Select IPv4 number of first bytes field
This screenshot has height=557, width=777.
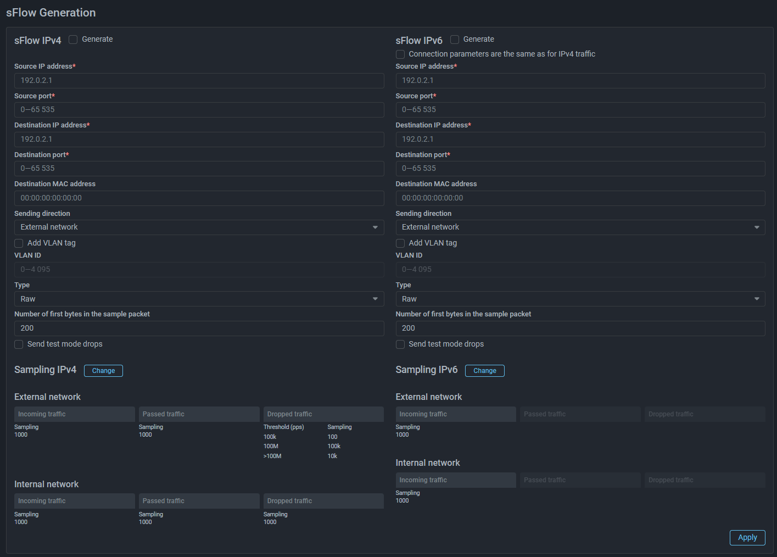[x=199, y=328]
